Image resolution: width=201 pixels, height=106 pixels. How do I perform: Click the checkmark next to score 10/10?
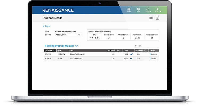click(x=131, y=59)
